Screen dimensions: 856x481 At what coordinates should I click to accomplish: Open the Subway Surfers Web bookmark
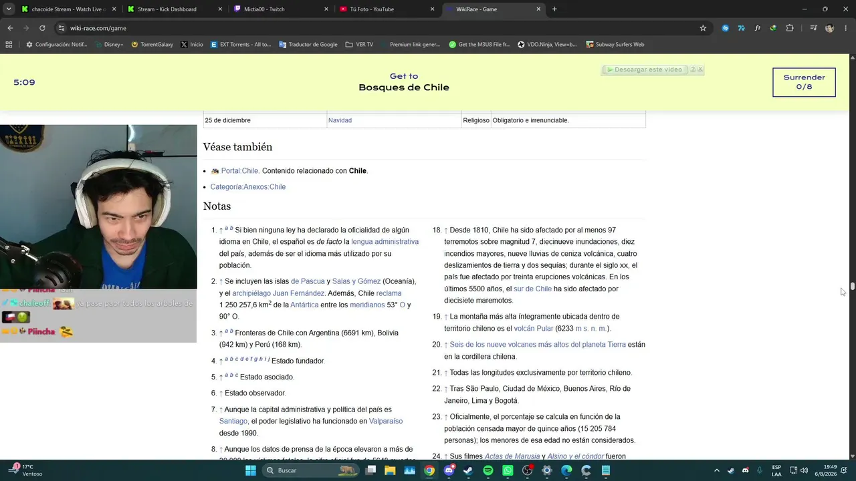615,45
